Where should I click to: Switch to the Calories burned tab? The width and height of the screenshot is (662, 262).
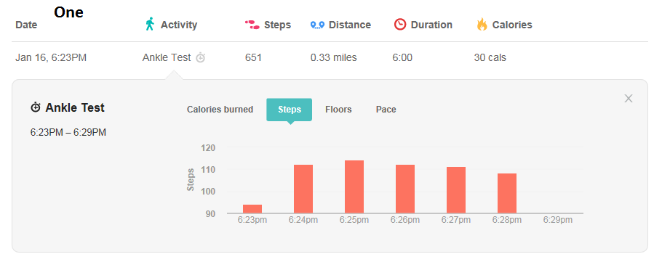[x=220, y=110]
